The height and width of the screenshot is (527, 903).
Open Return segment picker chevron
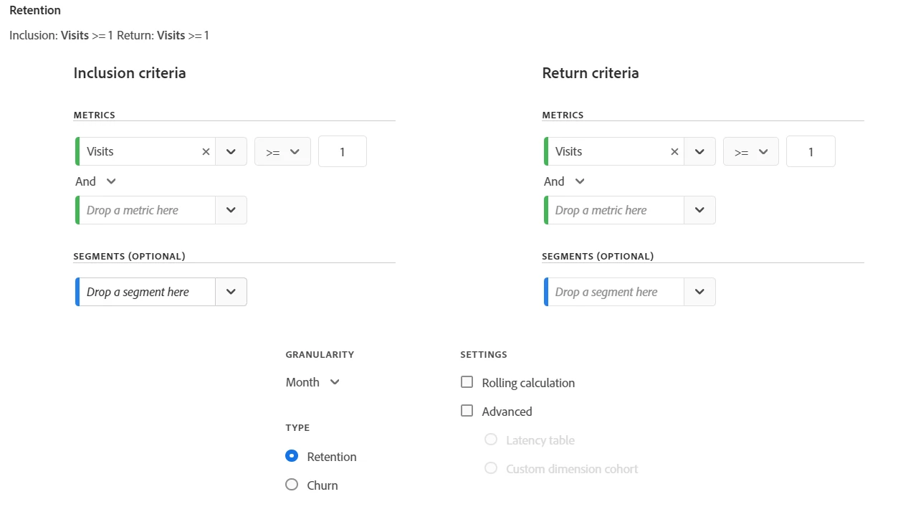[x=699, y=292]
